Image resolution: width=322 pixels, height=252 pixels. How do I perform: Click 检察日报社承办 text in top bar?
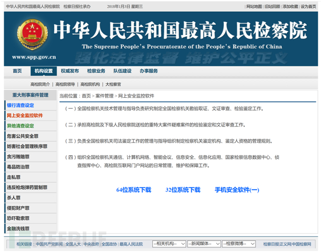[x=77, y=7]
